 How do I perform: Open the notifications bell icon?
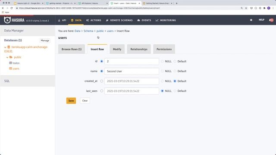(x=271, y=20)
